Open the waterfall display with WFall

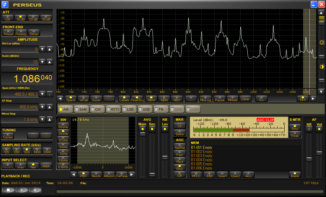click(84, 99)
